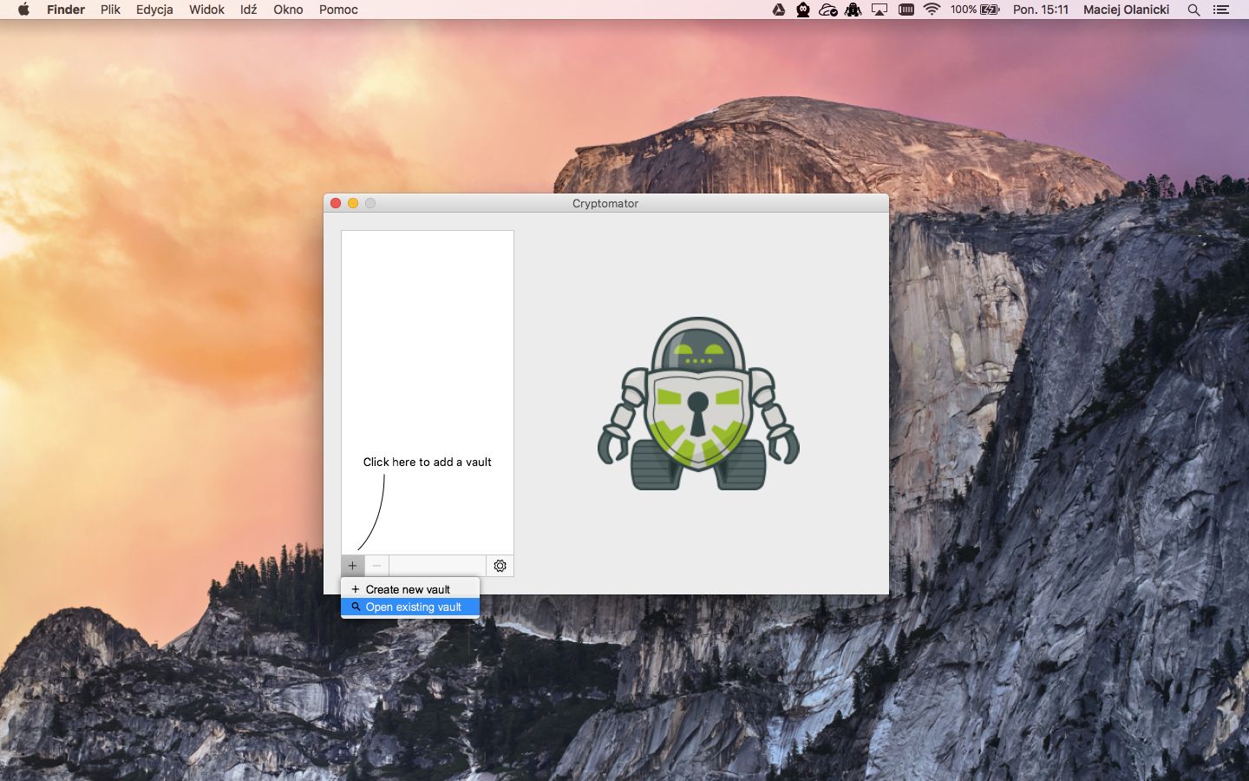Click the 'Click here to add a vault' hint
This screenshot has width=1249, height=781.
tap(427, 462)
